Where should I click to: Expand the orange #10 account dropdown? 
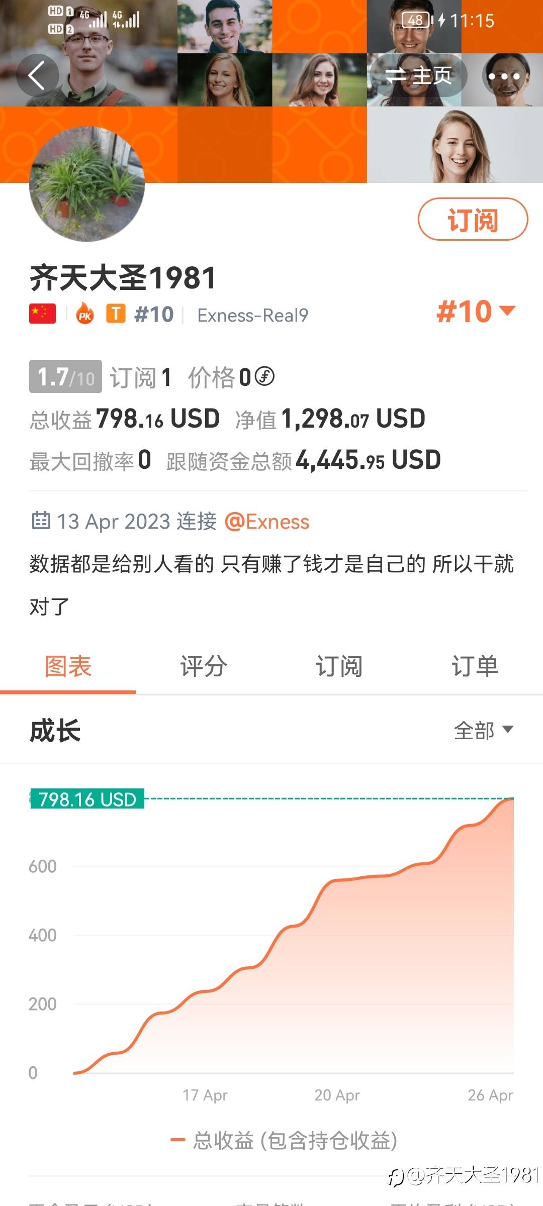(476, 312)
